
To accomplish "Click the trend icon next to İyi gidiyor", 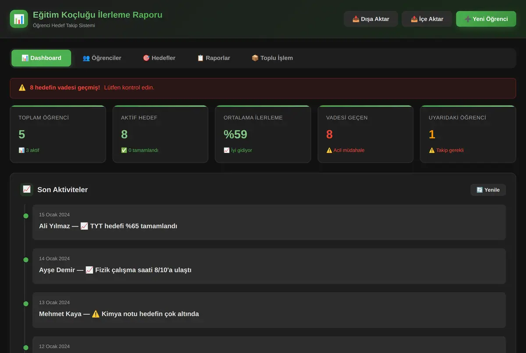I will click(x=227, y=150).
